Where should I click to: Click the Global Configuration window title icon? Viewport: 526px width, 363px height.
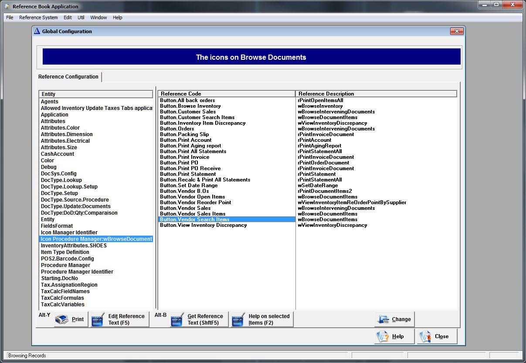point(37,31)
